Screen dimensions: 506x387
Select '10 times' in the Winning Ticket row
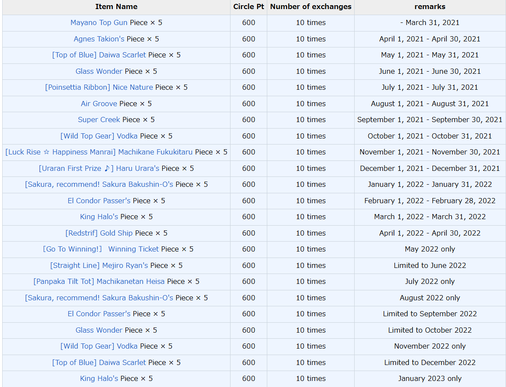[311, 249]
